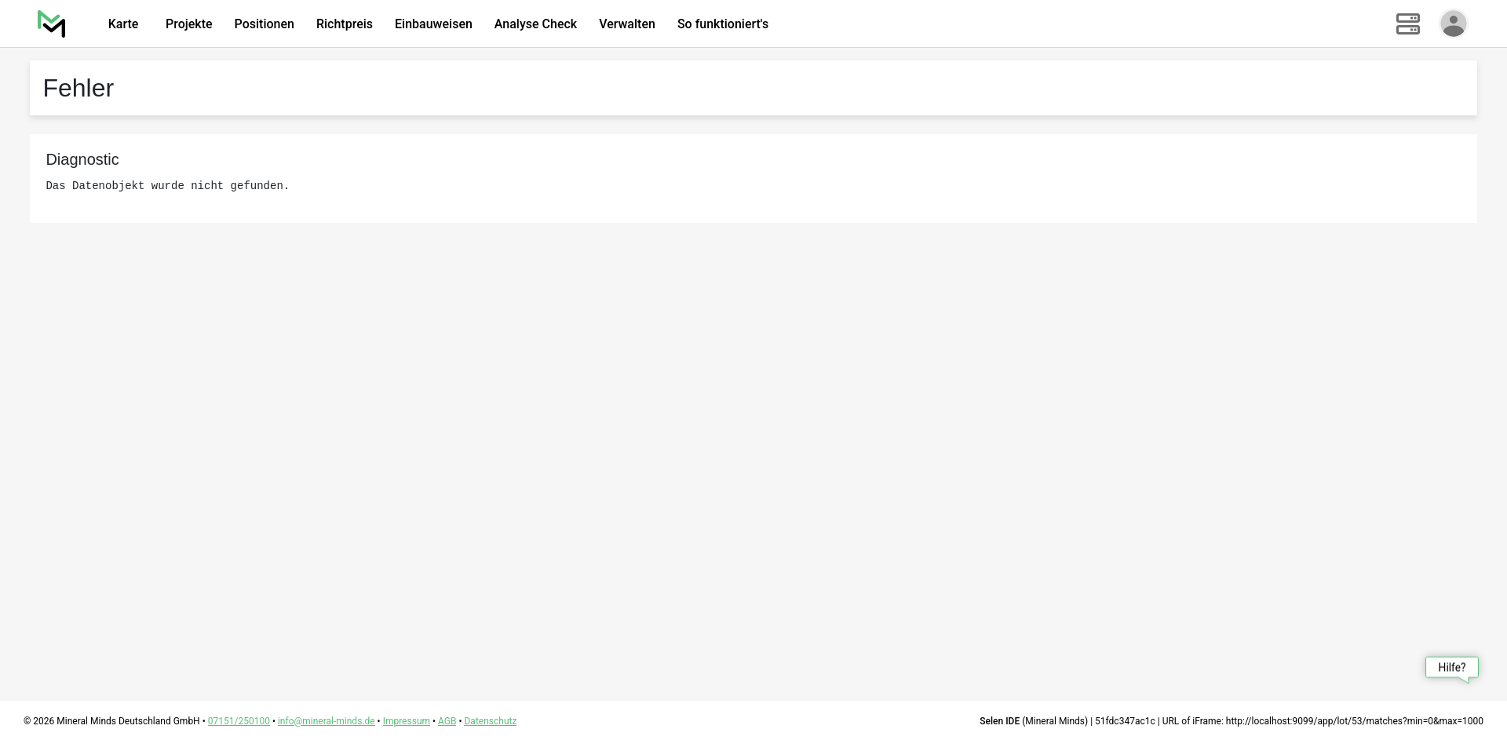Click the phone number 07151/250100 link

tap(239, 721)
